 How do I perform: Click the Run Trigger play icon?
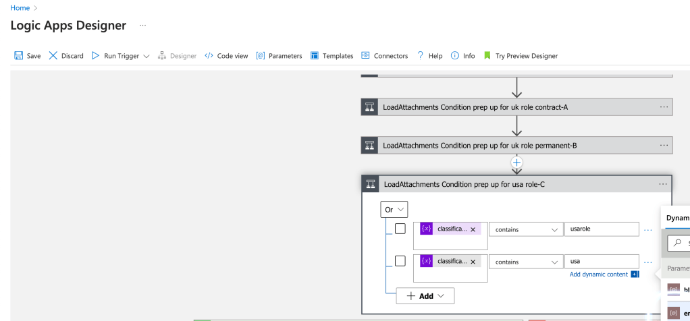coord(95,55)
